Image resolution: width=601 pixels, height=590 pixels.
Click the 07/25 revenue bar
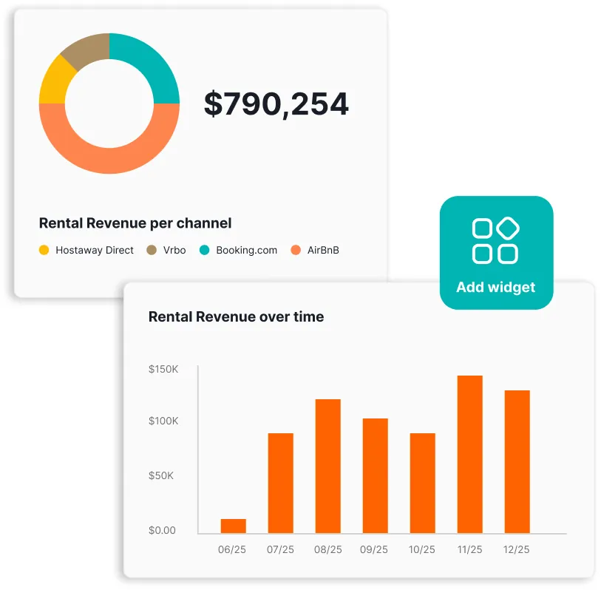(281, 483)
